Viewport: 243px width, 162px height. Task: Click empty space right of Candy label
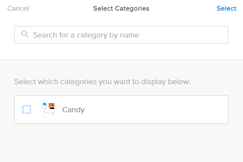[155, 109]
